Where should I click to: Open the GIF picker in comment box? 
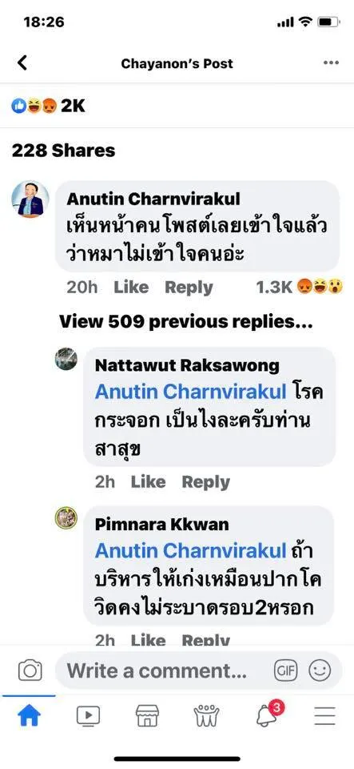pyautogui.click(x=285, y=670)
